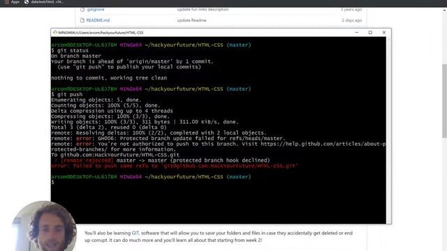
Task: Click the "$ git status" command line
Action: click(70, 50)
